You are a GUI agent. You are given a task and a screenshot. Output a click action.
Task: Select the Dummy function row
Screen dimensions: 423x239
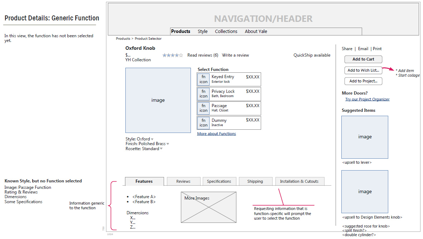click(x=229, y=123)
